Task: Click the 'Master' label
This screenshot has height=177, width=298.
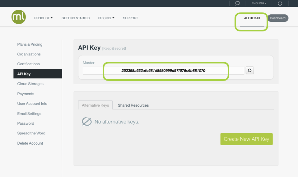Action: coord(89,63)
